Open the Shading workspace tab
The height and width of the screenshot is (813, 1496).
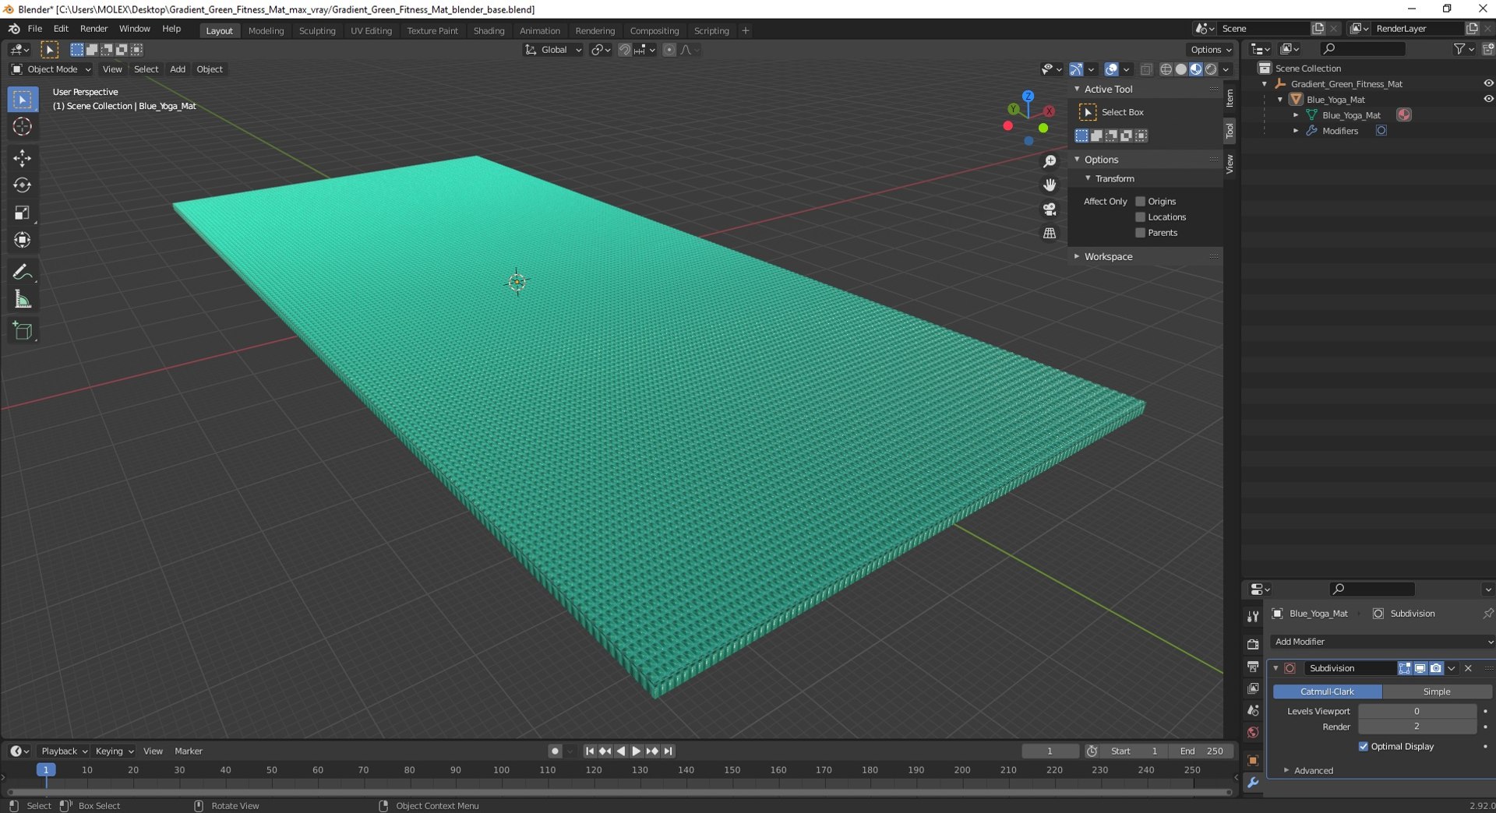pos(489,31)
